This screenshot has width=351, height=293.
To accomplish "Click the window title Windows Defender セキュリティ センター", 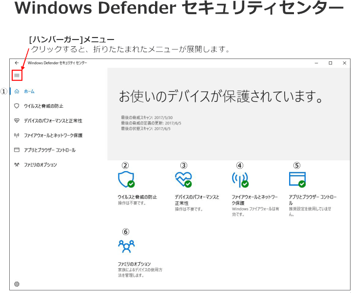I will pos(58,63).
